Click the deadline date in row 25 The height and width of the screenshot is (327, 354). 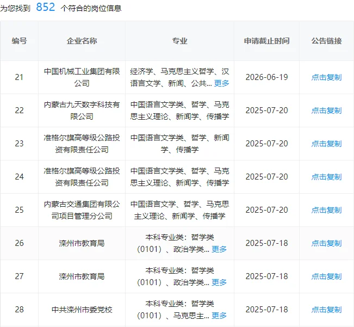(266, 210)
